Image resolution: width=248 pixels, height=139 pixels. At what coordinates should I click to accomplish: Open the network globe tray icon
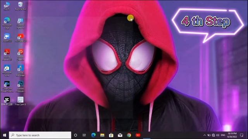214,135
